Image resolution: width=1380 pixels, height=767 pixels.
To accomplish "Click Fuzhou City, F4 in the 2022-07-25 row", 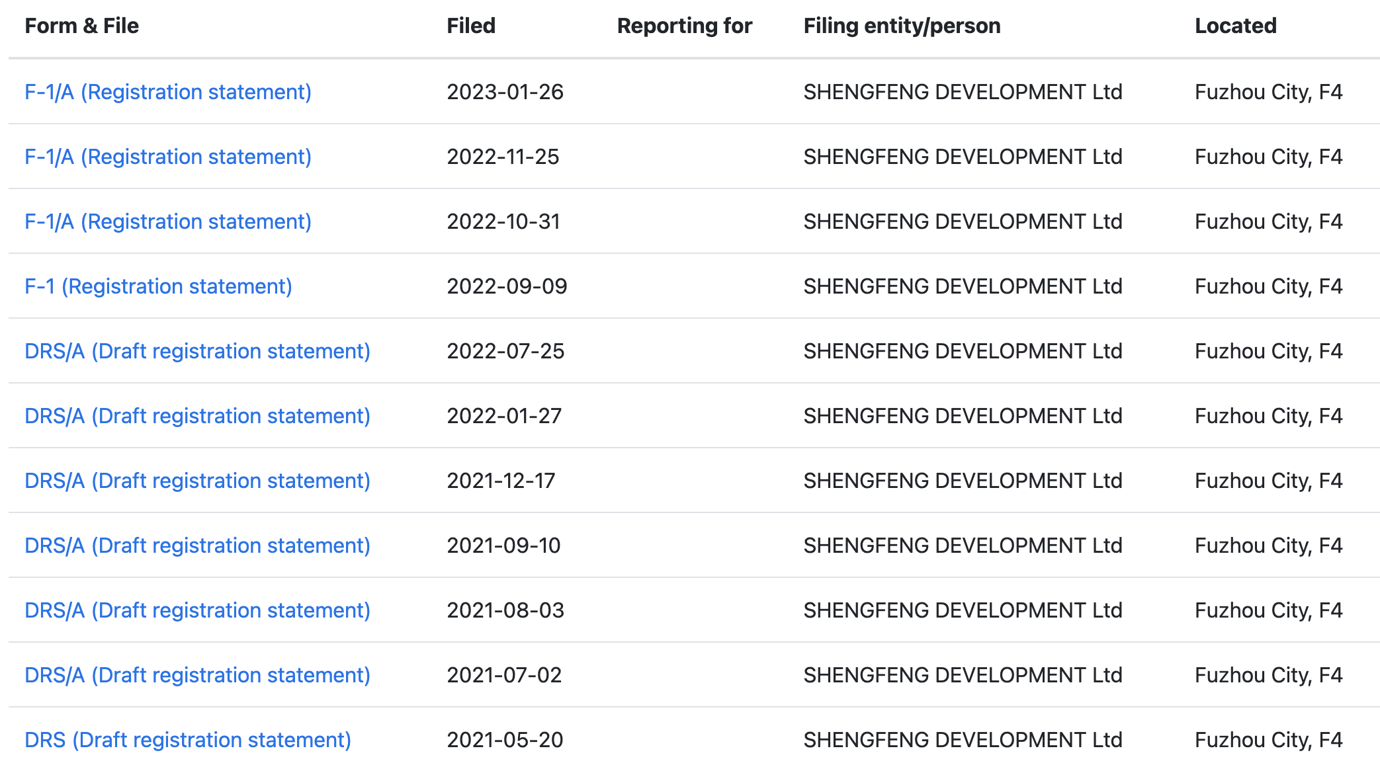I will point(1268,351).
